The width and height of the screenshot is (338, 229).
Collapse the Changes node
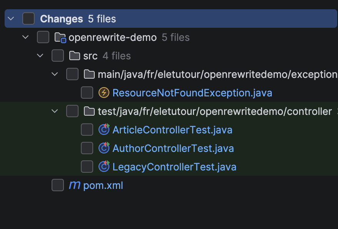11,19
